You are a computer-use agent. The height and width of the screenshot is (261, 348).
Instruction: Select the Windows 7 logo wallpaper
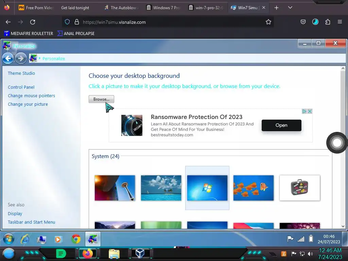(207, 188)
